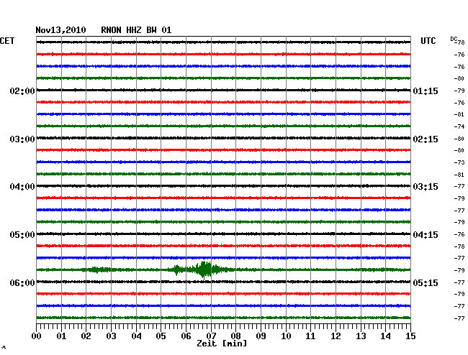Select minute tick label 08

coord(235,336)
